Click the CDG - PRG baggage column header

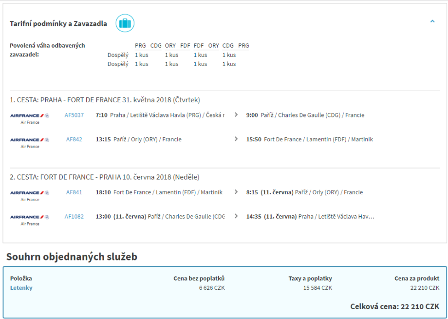236,46
